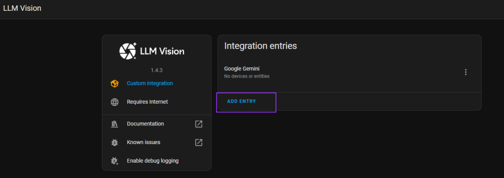The width and height of the screenshot is (504, 178).
Task: Click the Integration entries heading
Action: (260, 46)
